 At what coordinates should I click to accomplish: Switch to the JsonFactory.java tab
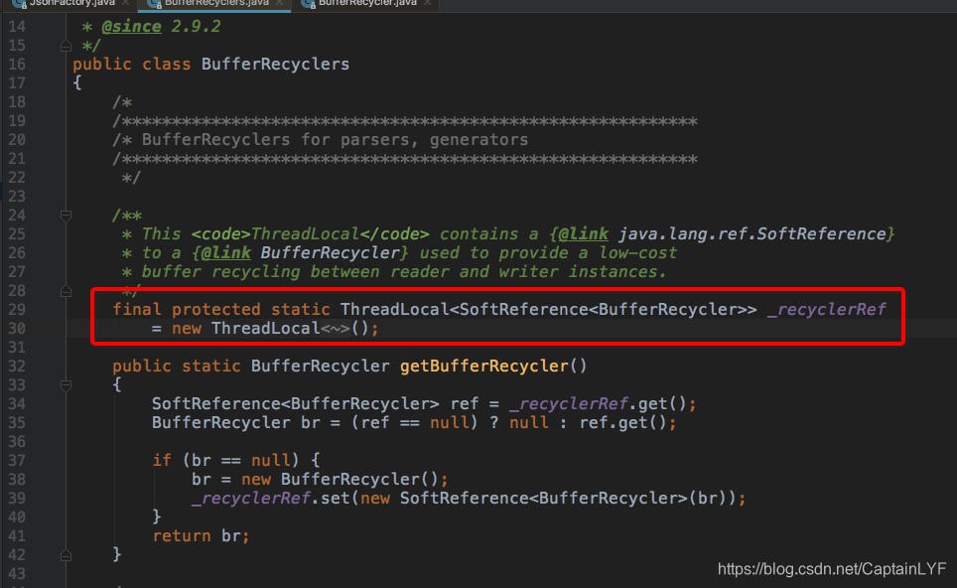(72, 3)
